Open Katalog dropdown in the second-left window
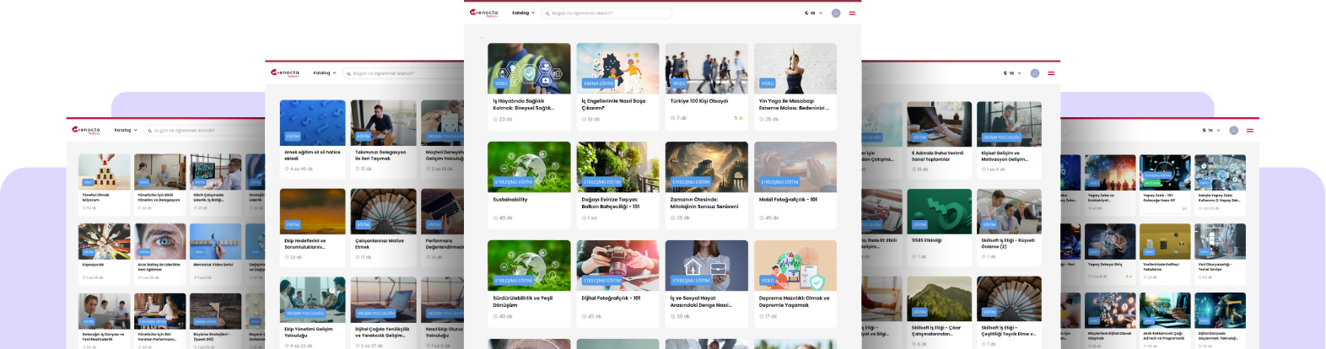This screenshot has height=349, width=1326. pyautogui.click(x=325, y=72)
